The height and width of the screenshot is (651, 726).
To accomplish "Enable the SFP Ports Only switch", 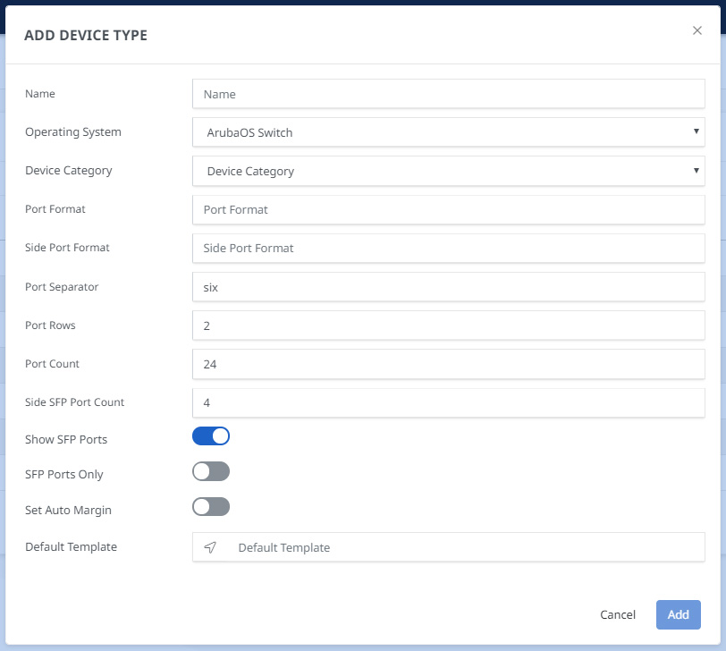I will pyautogui.click(x=211, y=471).
